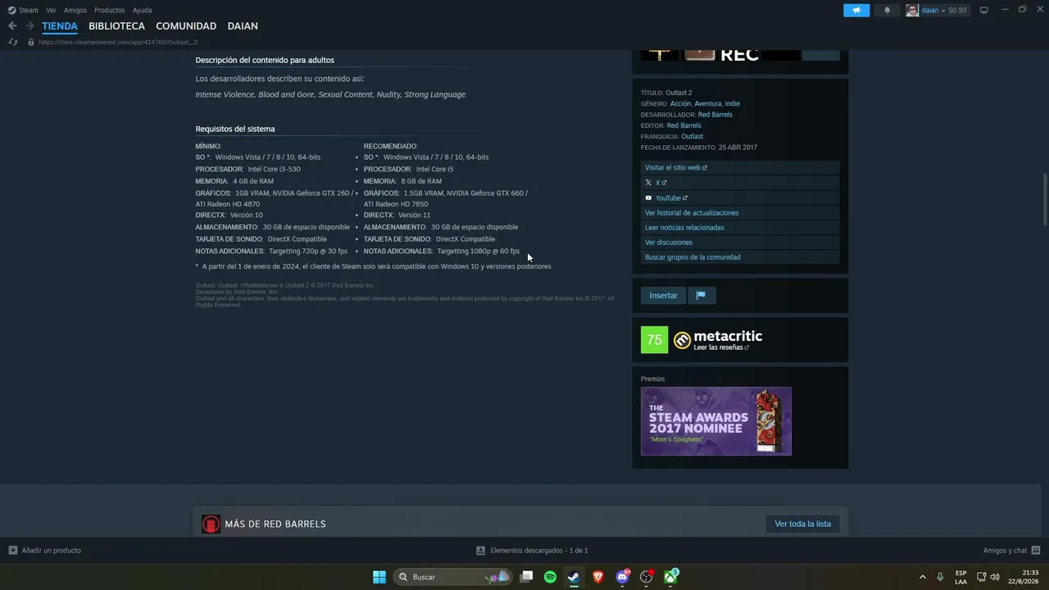
Task: Click the taskbar Buscar search box
Action: point(453,577)
